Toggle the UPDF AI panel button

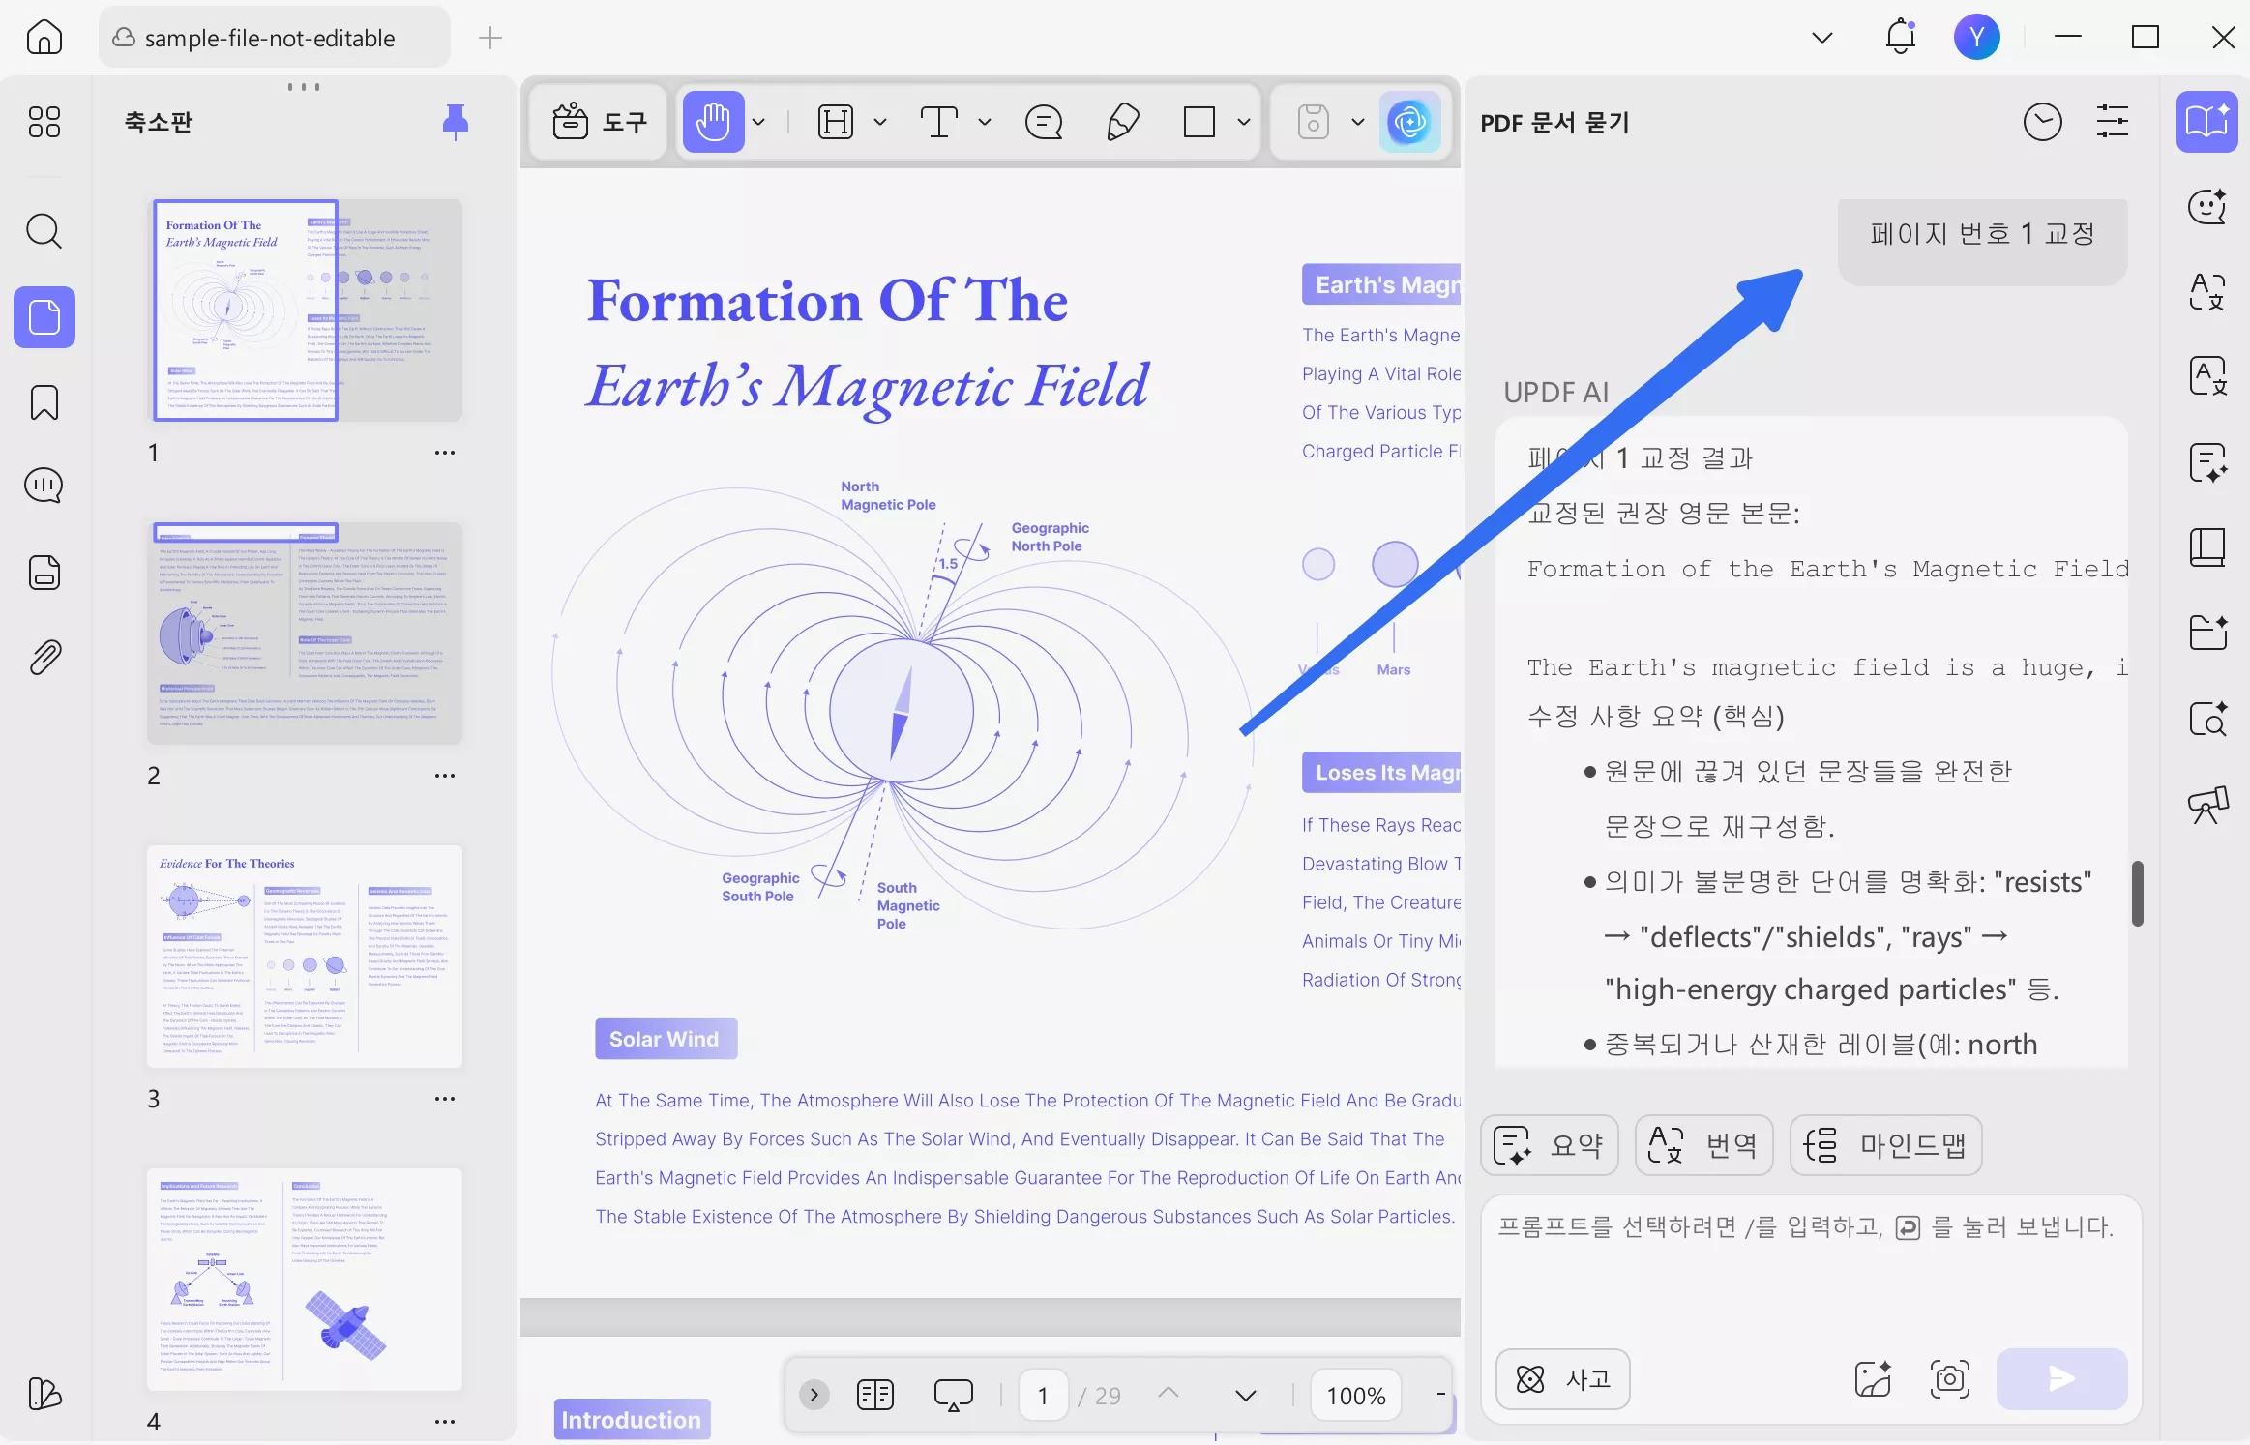click(1409, 122)
